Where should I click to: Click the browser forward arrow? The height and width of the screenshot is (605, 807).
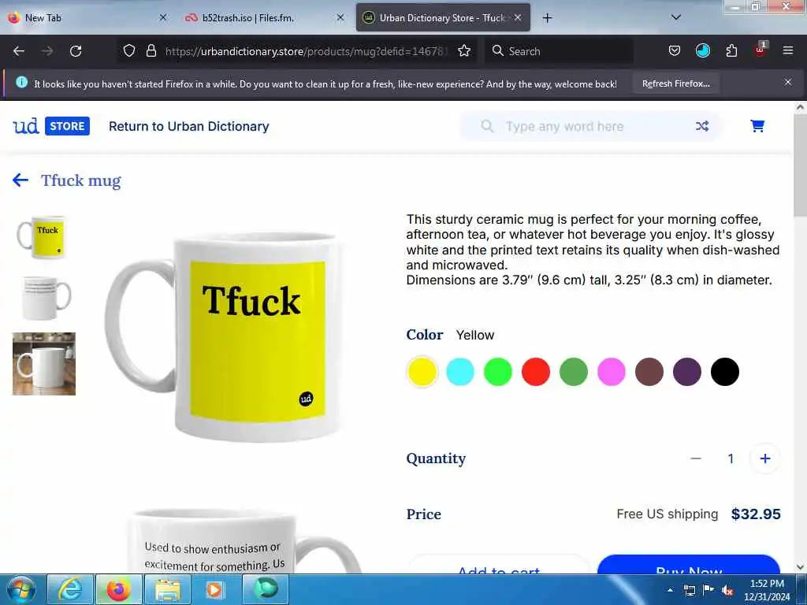point(47,51)
